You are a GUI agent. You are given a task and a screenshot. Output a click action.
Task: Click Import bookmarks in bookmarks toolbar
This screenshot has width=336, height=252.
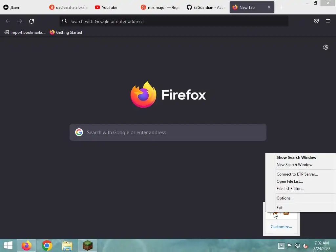click(25, 32)
